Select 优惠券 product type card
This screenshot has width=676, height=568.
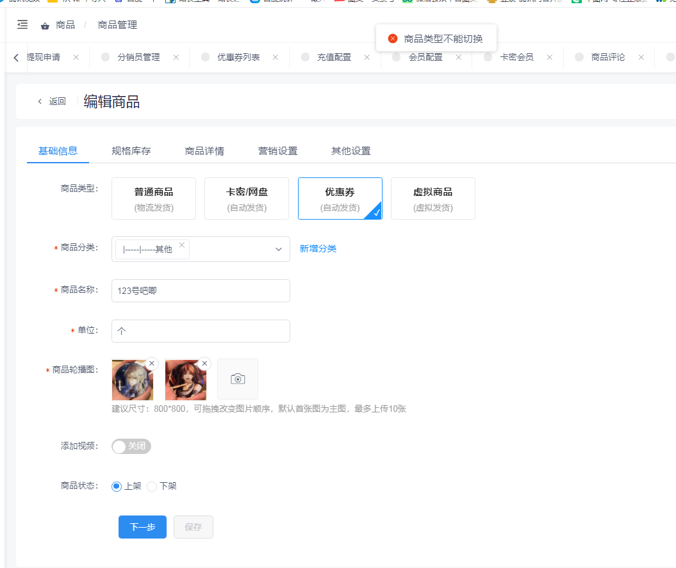click(x=340, y=199)
